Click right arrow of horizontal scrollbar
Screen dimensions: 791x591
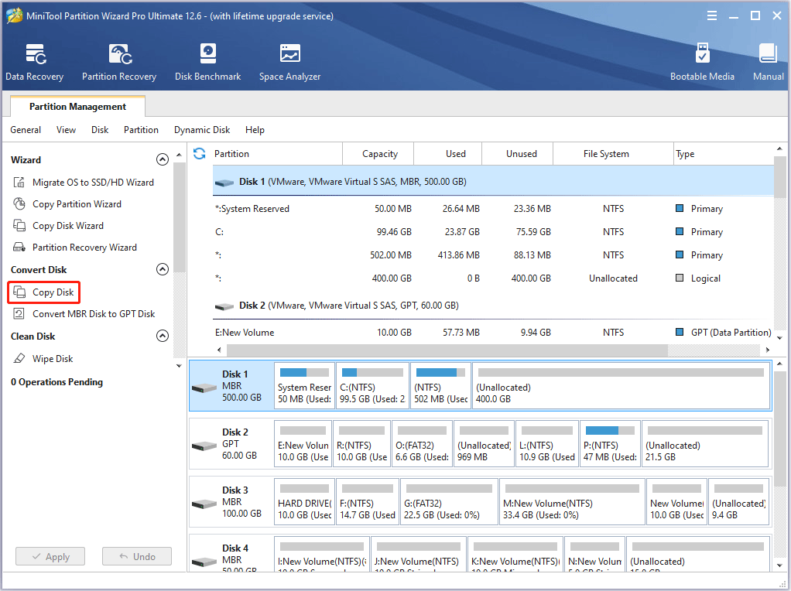(767, 350)
